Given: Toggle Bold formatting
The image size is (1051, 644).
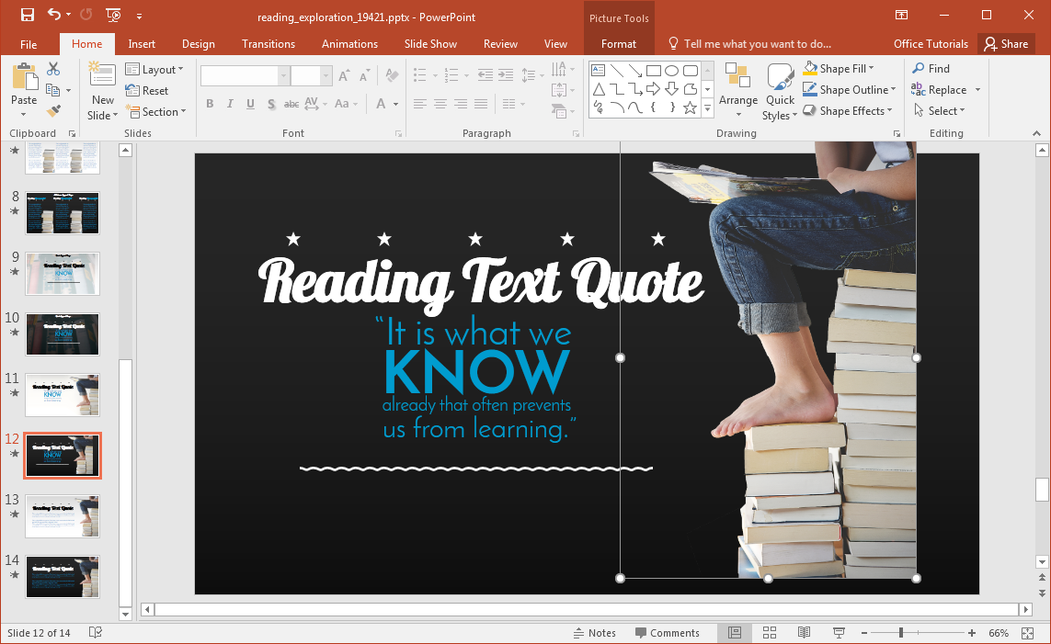Looking at the screenshot, I should (210, 104).
